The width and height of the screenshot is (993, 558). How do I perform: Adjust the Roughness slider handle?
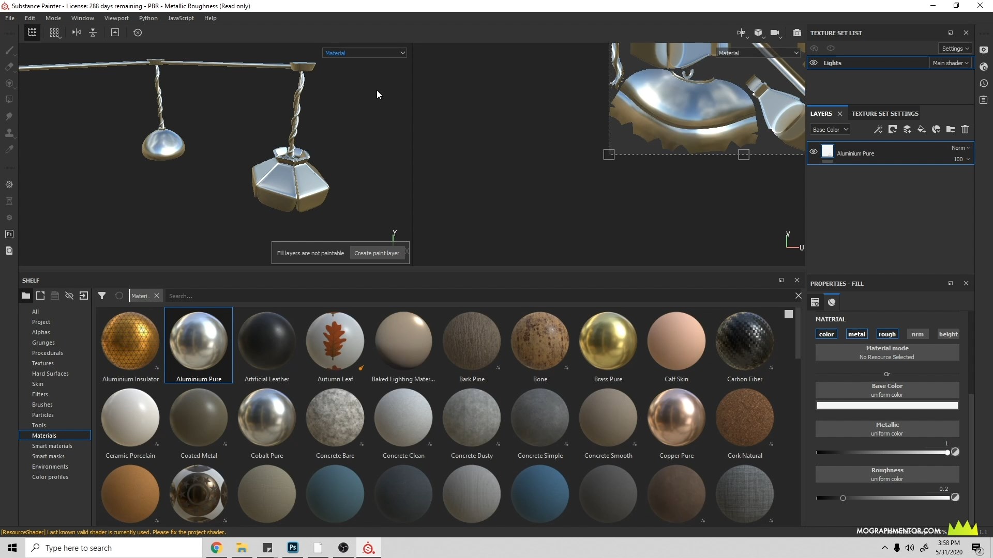coord(843,498)
